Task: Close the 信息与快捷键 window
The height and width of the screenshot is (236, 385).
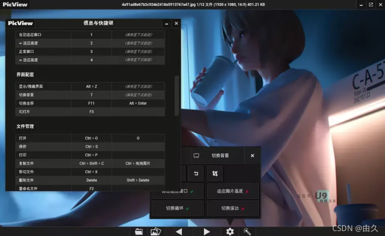Action: [176, 23]
